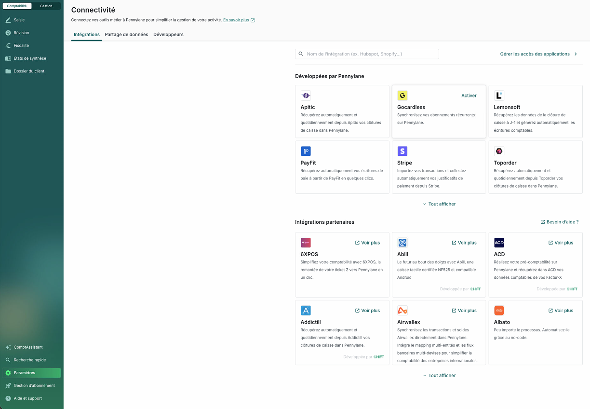The height and width of the screenshot is (409, 590).
Task: Click the Stripe logo icon
Action: point(402,151)
